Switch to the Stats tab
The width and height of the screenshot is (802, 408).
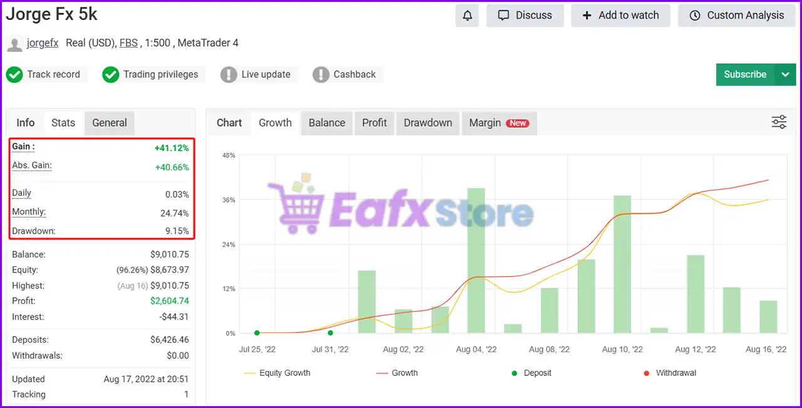click(x=63, y=123)
